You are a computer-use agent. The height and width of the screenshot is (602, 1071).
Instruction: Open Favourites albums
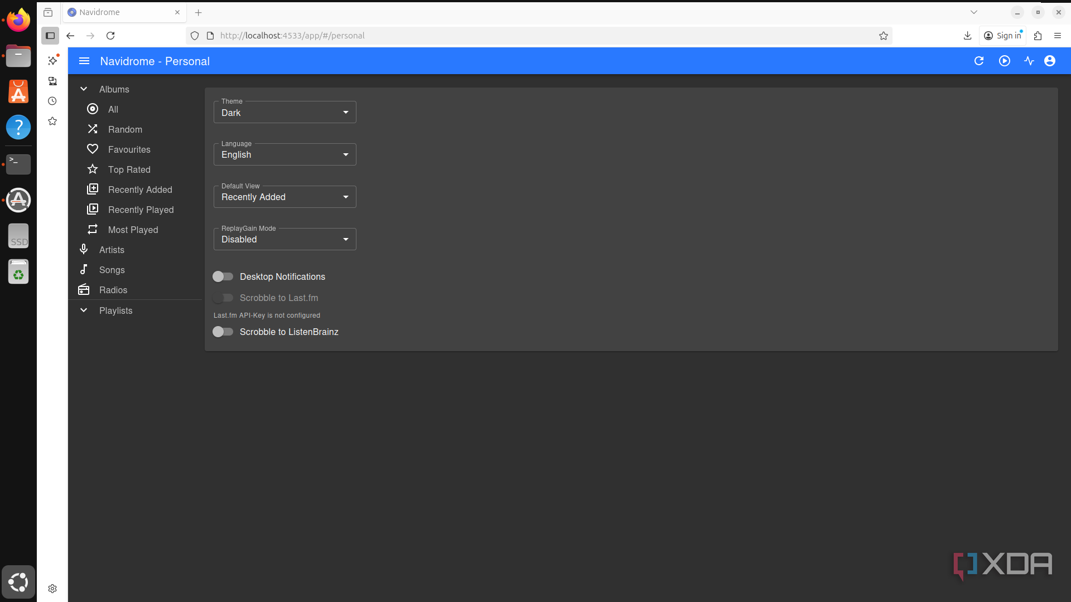coord(135,149)
